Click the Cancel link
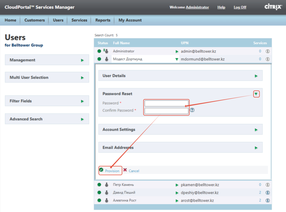 (134, 171)
